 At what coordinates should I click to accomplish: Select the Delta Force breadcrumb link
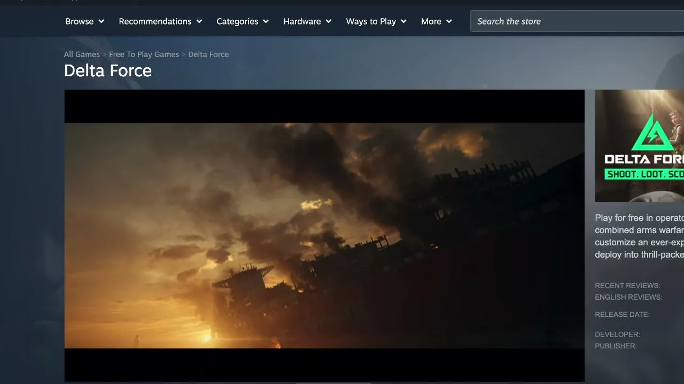[208, 54]
